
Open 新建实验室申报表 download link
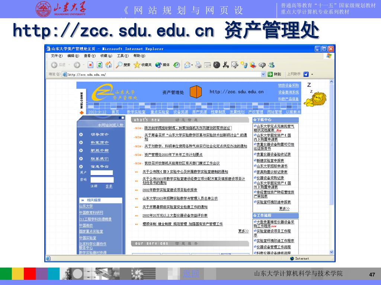click(270, 160)
